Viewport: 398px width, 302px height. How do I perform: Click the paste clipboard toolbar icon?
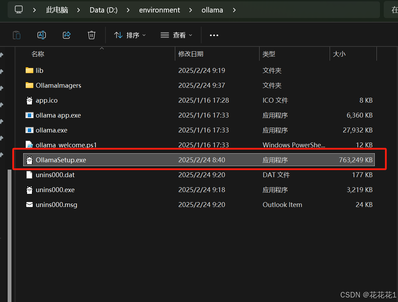click(17, 35)
